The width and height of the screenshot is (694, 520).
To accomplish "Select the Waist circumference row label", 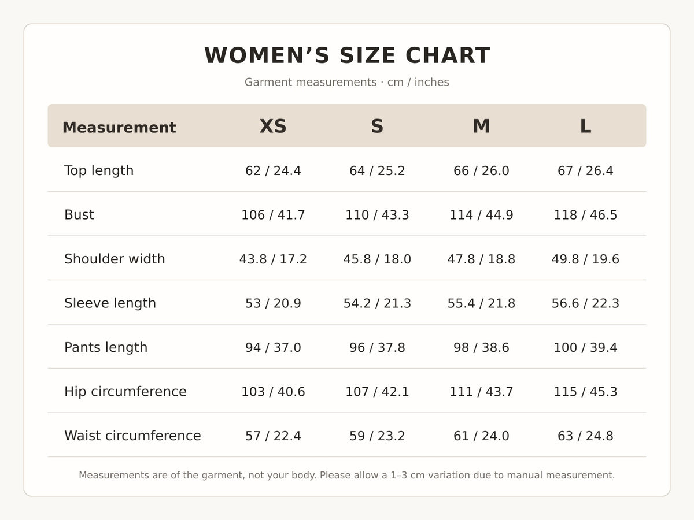I will tap(132, 436).
